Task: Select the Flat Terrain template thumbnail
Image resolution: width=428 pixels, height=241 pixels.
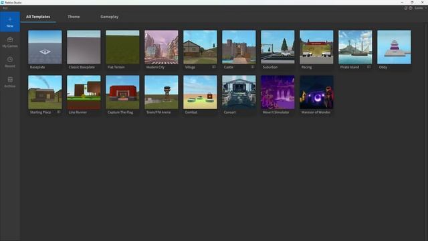Action: coord(122,47)
